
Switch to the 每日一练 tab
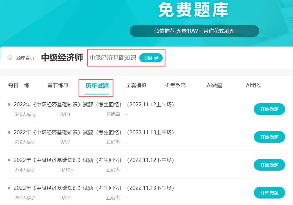coord(19,85)
